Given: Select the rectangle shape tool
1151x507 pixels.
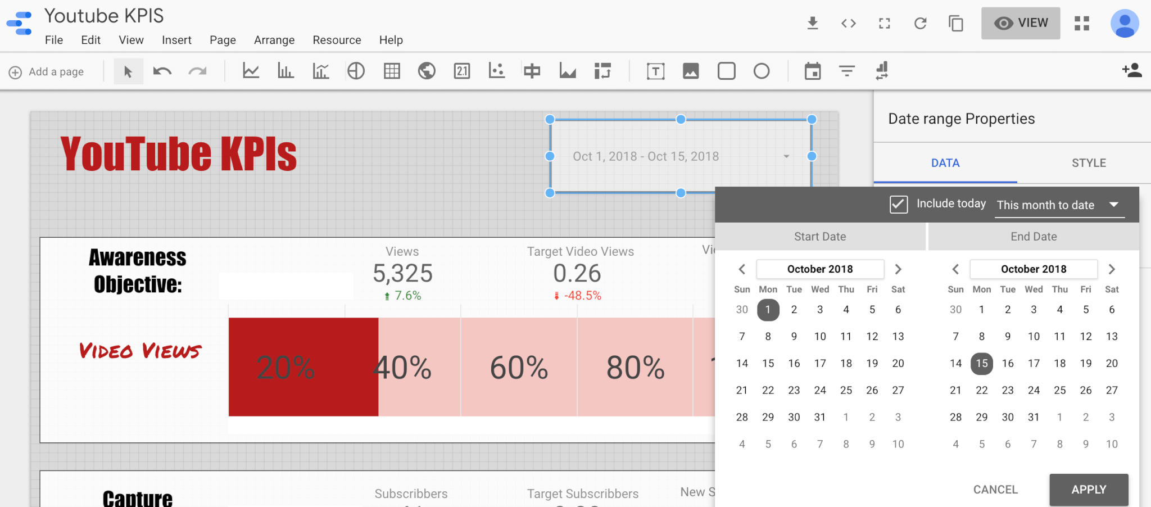Looking at the screenshot, I should pyautogui.click(x=726, y=71).
